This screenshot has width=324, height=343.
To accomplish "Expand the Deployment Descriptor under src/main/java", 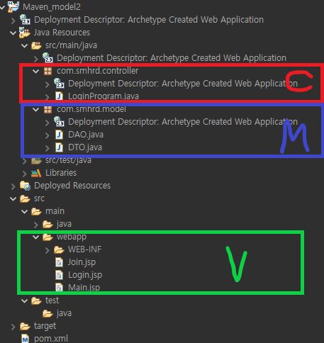I will pos(36,59).
